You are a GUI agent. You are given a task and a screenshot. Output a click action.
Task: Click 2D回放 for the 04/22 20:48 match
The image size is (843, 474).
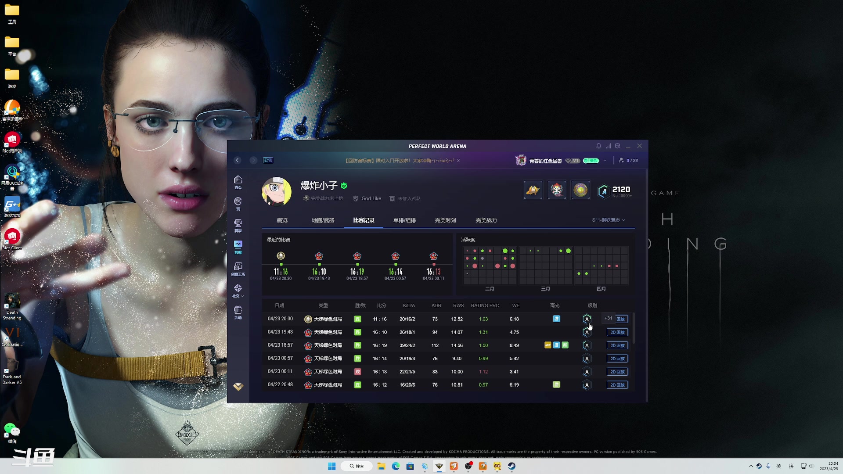pos(617,385)
